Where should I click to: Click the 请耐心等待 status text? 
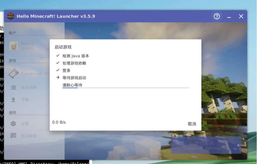72,85
